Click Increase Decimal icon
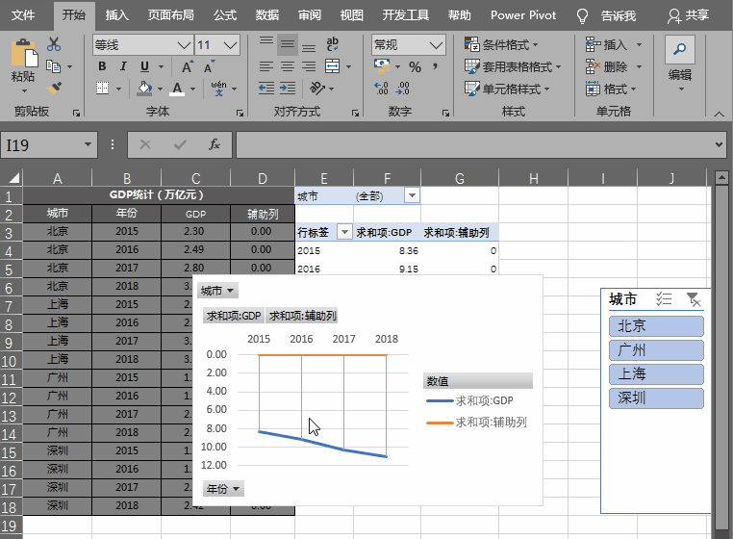The image size is (733, 539). (381, 88)
